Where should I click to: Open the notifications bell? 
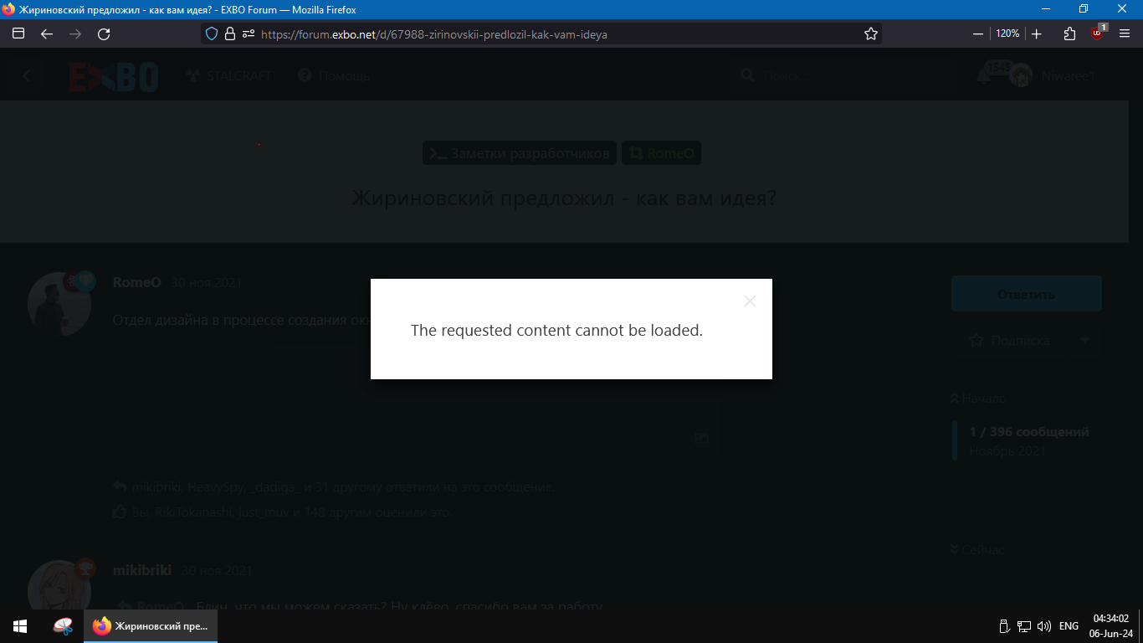tap(985, 76)
